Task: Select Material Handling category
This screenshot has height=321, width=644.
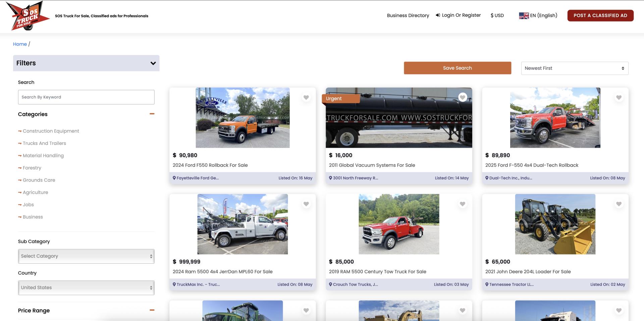Action: (43, 155)
